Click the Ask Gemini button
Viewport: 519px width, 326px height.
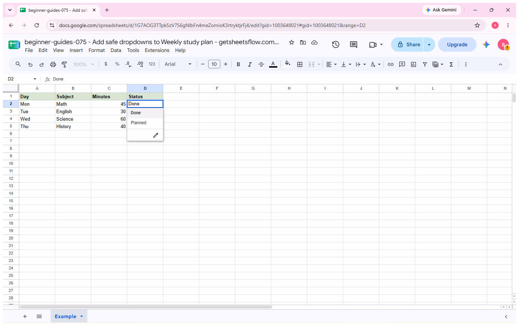(442, 10)
